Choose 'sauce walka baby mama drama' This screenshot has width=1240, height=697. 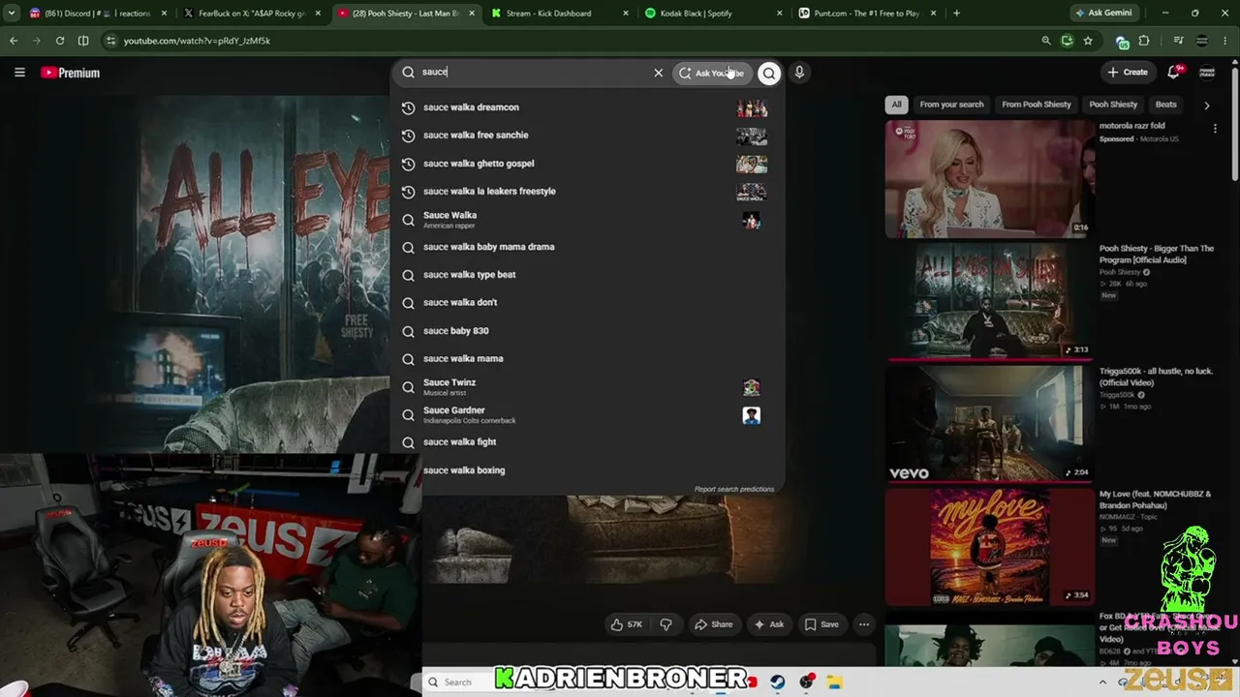(x=586, y=247)
